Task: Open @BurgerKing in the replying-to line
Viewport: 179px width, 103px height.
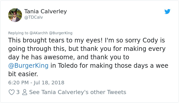Action: coord(61,33)
